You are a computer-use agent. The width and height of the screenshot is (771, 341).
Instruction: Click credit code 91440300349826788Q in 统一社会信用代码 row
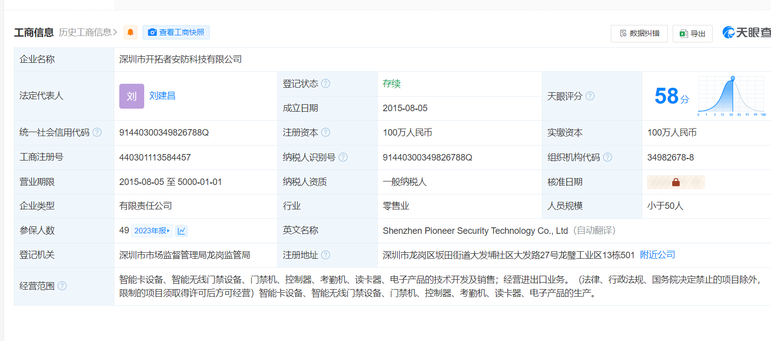click(164, 133)
